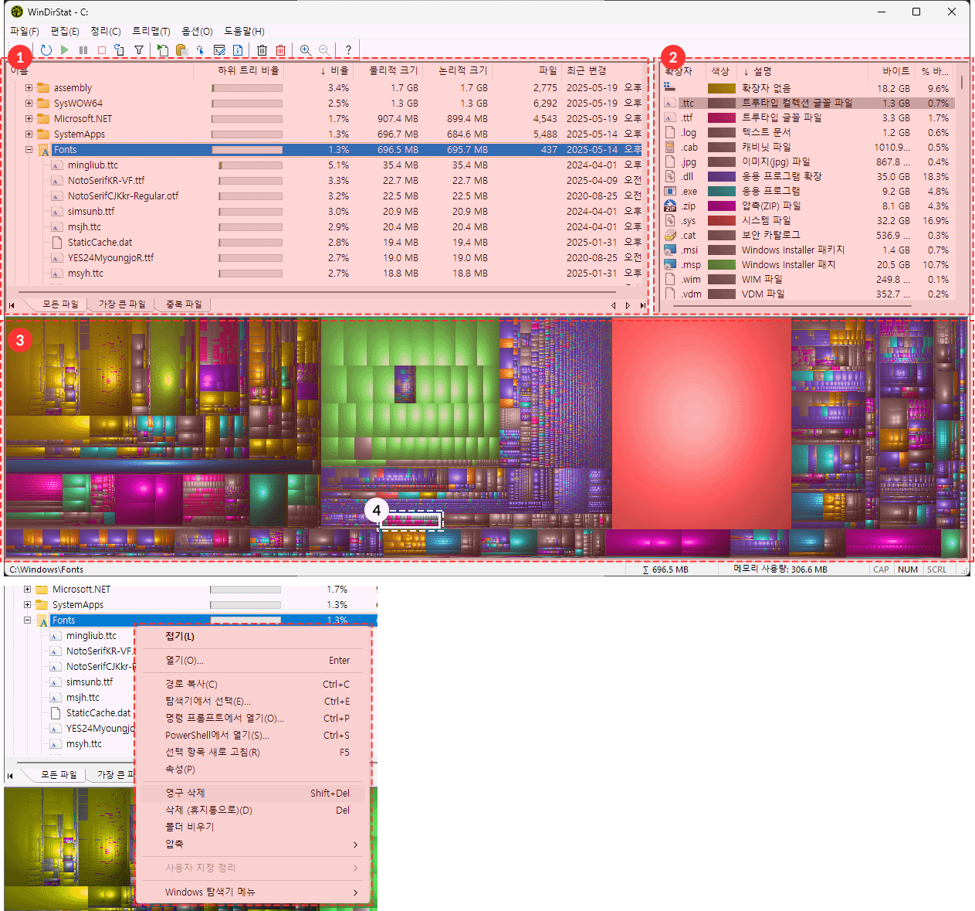This screenshot has width=975, height=911.
Task: Click the red Permanent Delete icon
Action: pos(281,50)
